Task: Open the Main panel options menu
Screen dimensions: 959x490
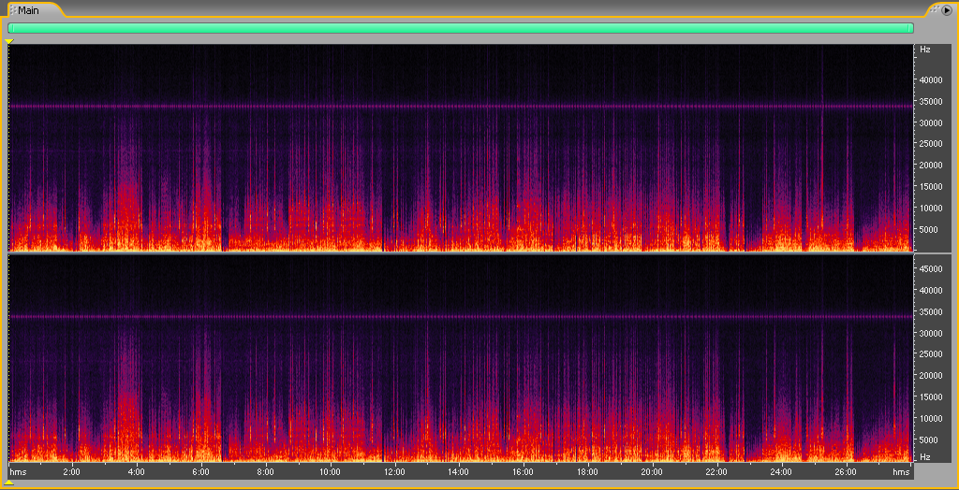Action: pos(946,9)
